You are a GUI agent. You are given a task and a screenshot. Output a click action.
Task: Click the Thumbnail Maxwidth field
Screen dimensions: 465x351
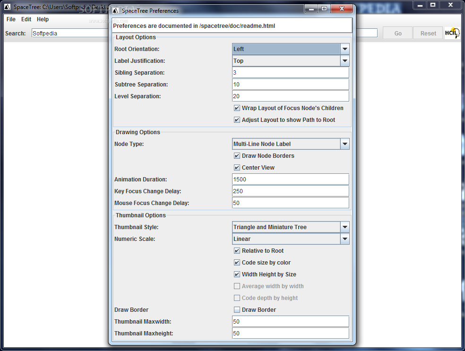coord(291,322)
